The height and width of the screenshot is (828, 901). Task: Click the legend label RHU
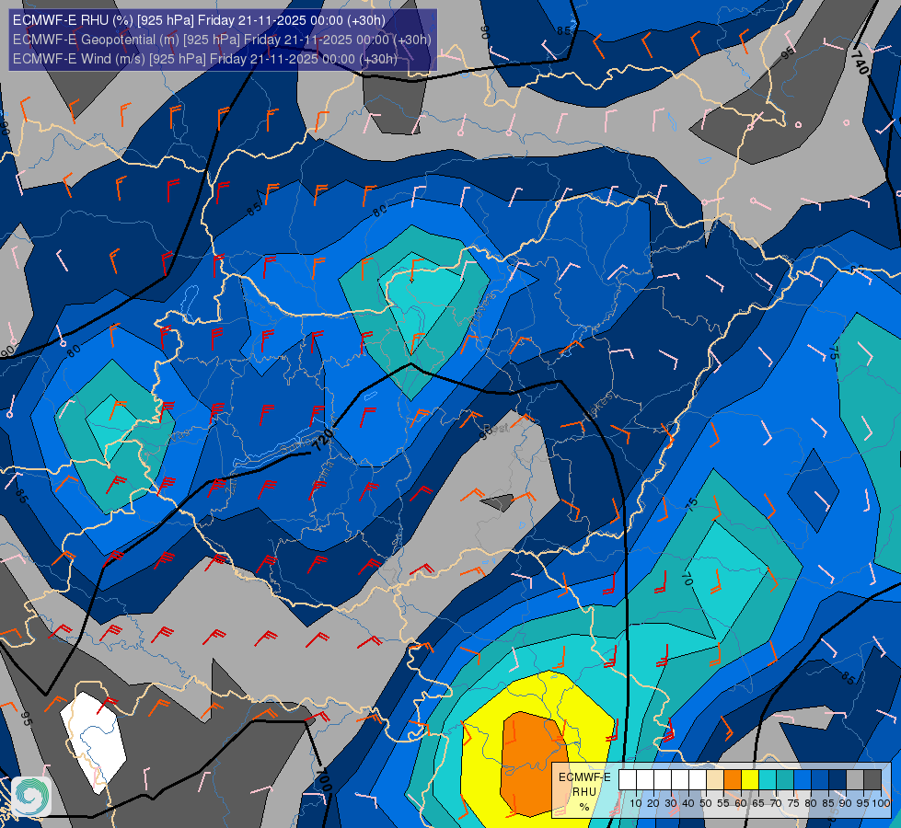click(x=584, y=792)
